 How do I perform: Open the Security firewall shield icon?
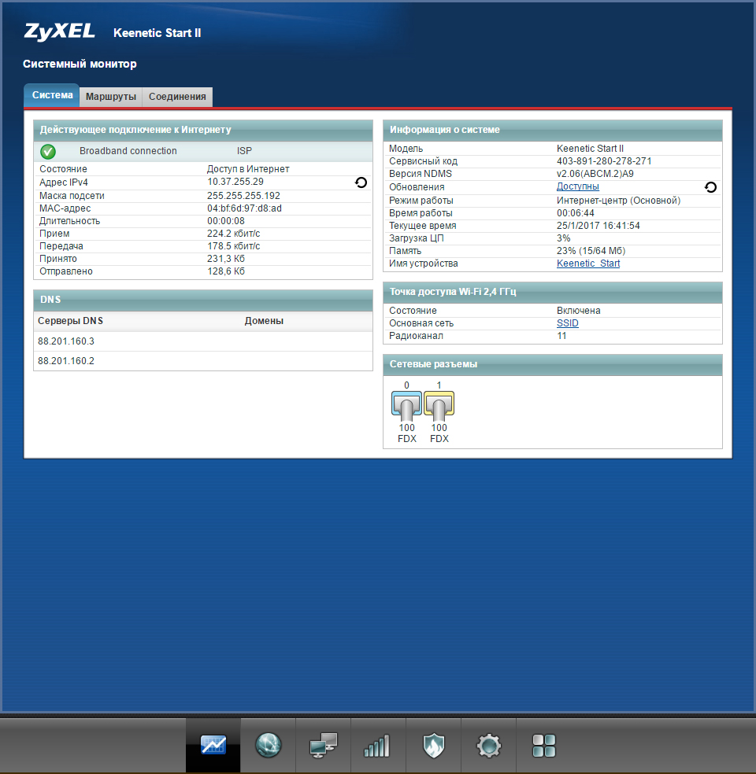433,745
